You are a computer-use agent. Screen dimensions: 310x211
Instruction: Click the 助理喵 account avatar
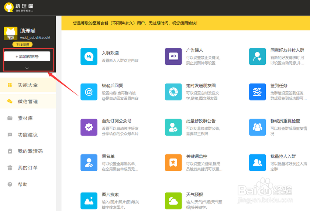[x=11, y=34]
